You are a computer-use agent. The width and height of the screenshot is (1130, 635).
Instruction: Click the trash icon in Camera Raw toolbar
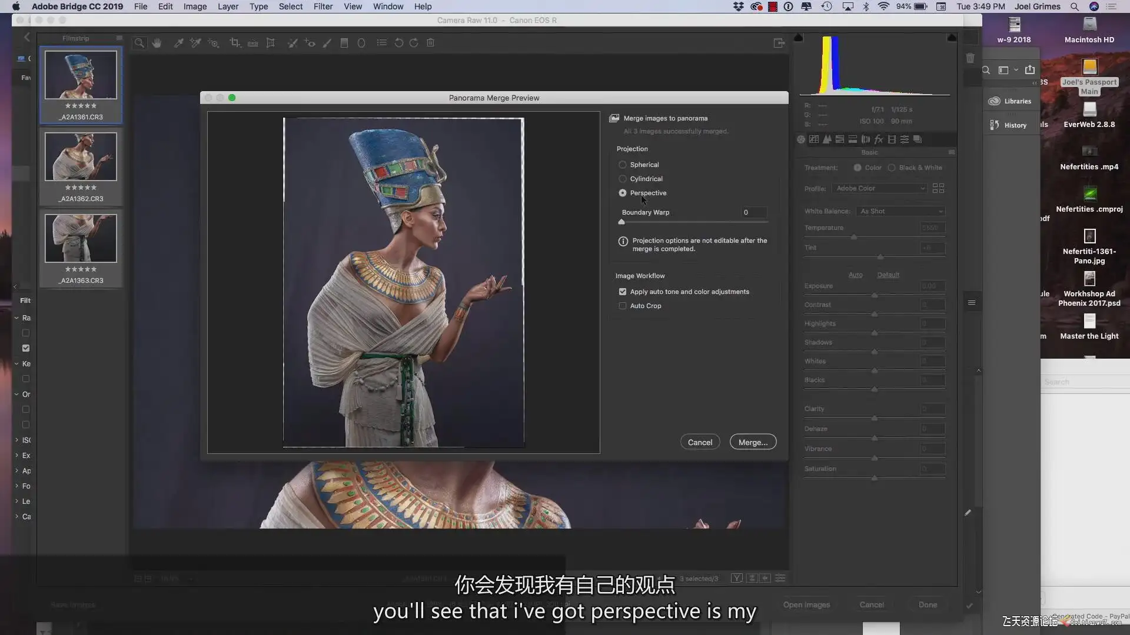[x=431, y=43]
